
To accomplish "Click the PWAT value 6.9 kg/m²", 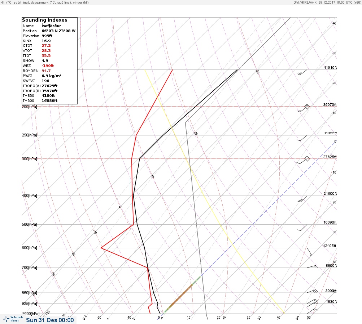I will [x=51, y=76].
